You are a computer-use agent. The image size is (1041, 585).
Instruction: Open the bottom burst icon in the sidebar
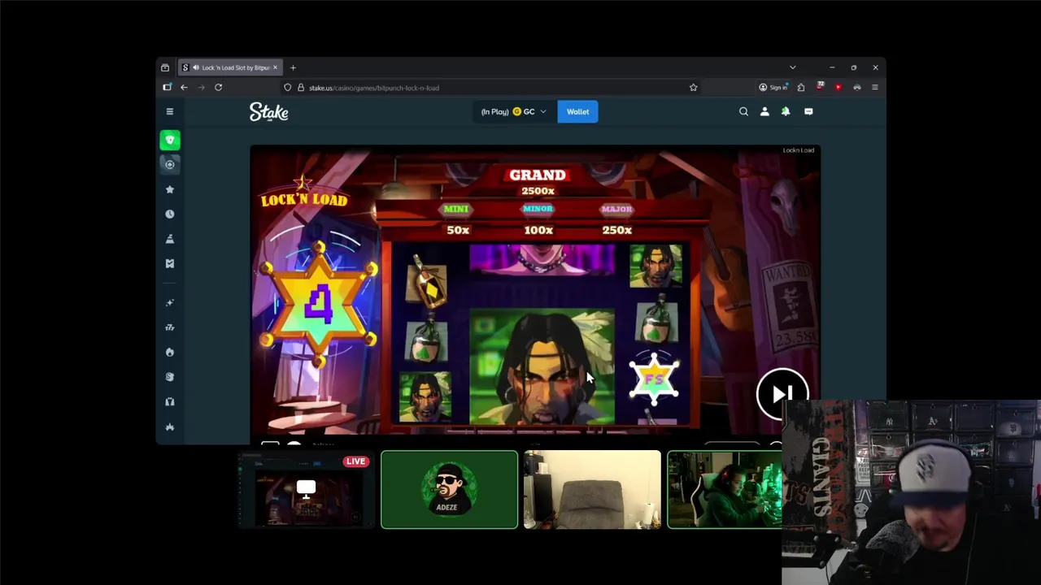[x=170, y=427]
